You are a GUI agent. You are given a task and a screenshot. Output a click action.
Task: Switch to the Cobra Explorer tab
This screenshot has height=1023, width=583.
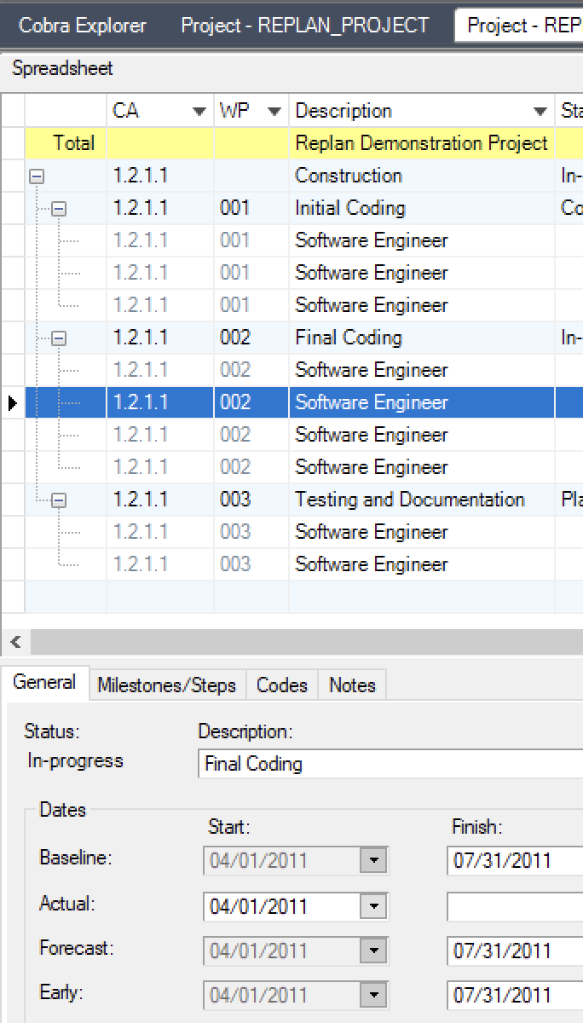point(83,26)
